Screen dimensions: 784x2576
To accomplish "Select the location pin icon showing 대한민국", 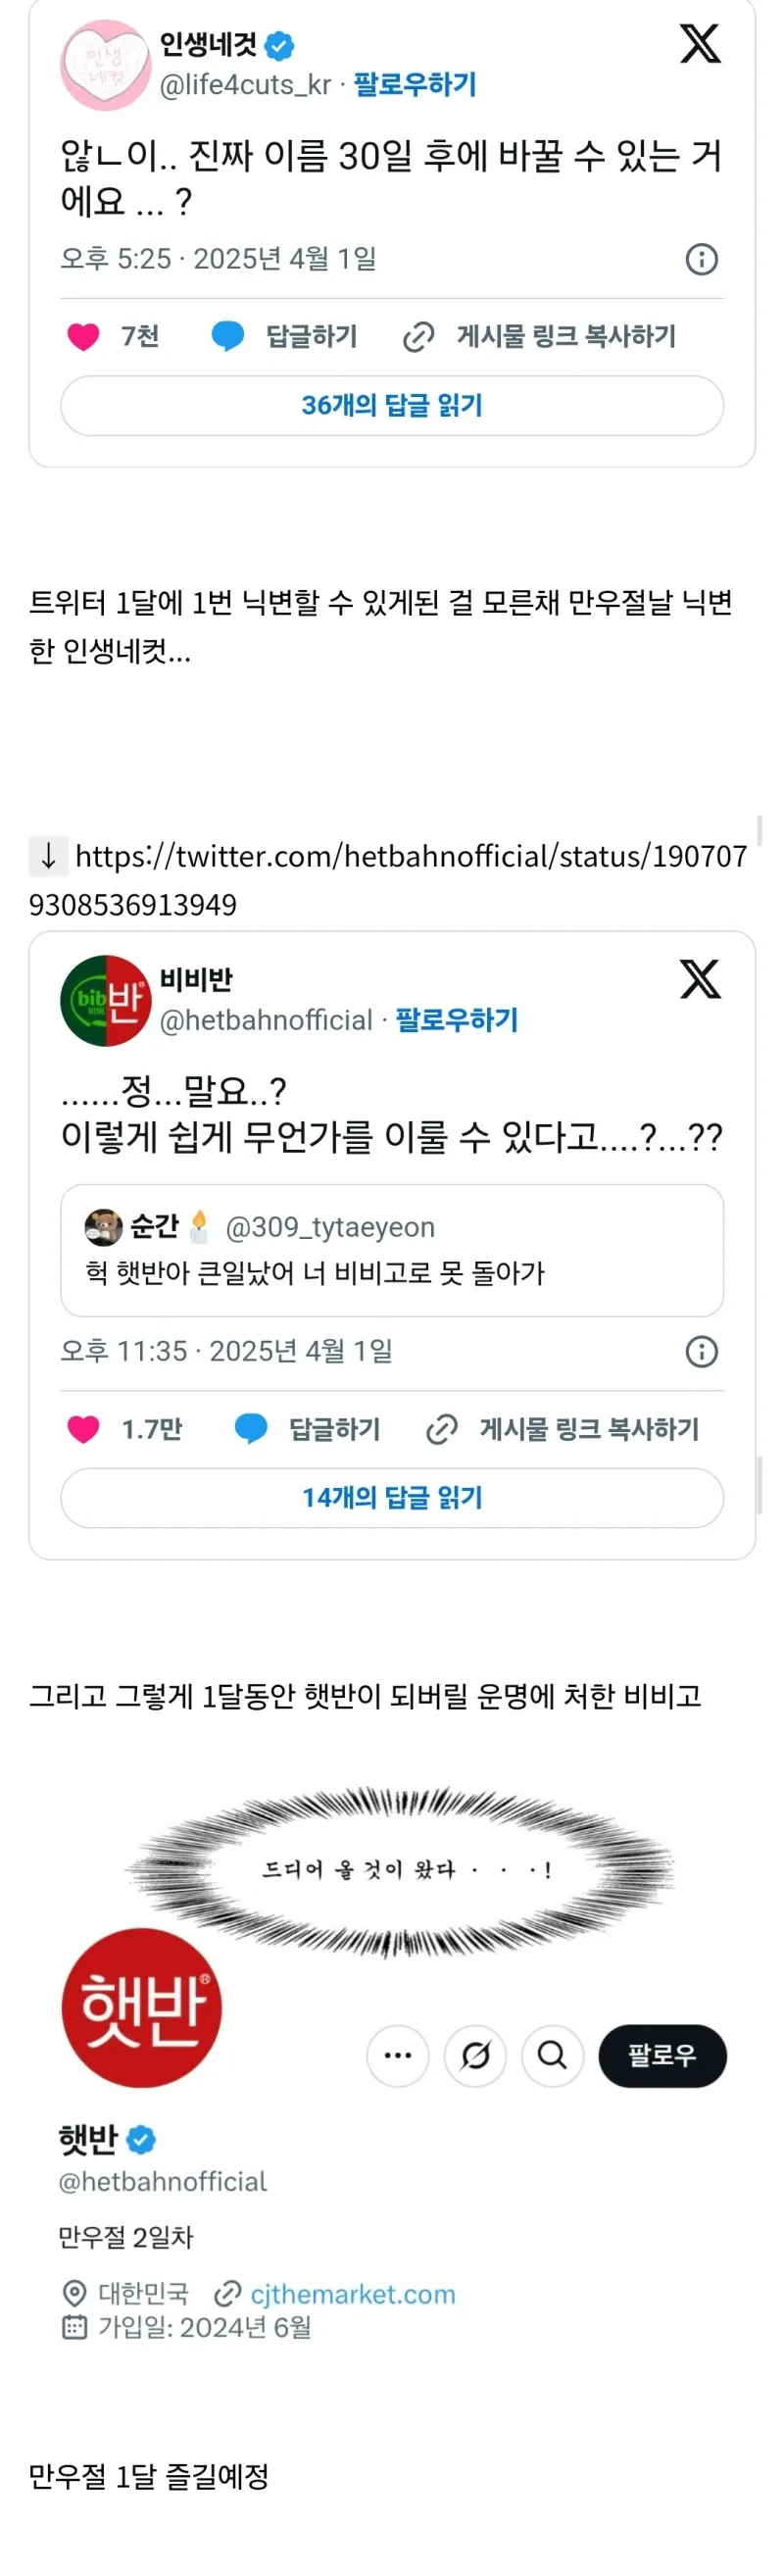I will [73, 2295].
